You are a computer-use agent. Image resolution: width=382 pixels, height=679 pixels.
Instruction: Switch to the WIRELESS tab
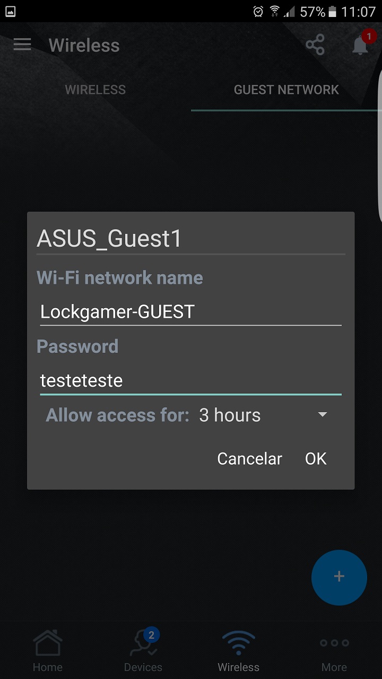(x=95, y=90)
